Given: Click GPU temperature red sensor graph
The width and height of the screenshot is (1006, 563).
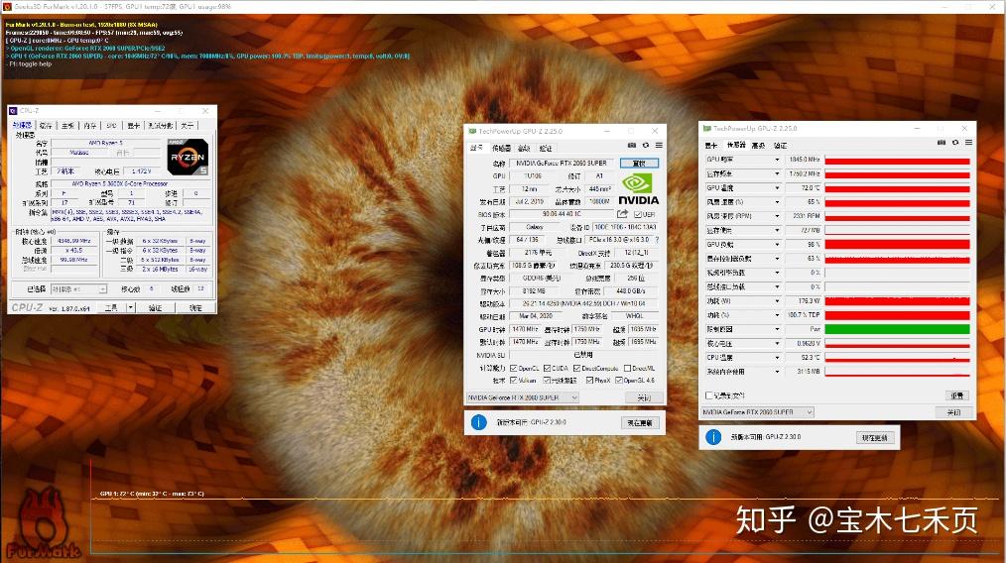Looking at the screenshot, I should 897,188.
